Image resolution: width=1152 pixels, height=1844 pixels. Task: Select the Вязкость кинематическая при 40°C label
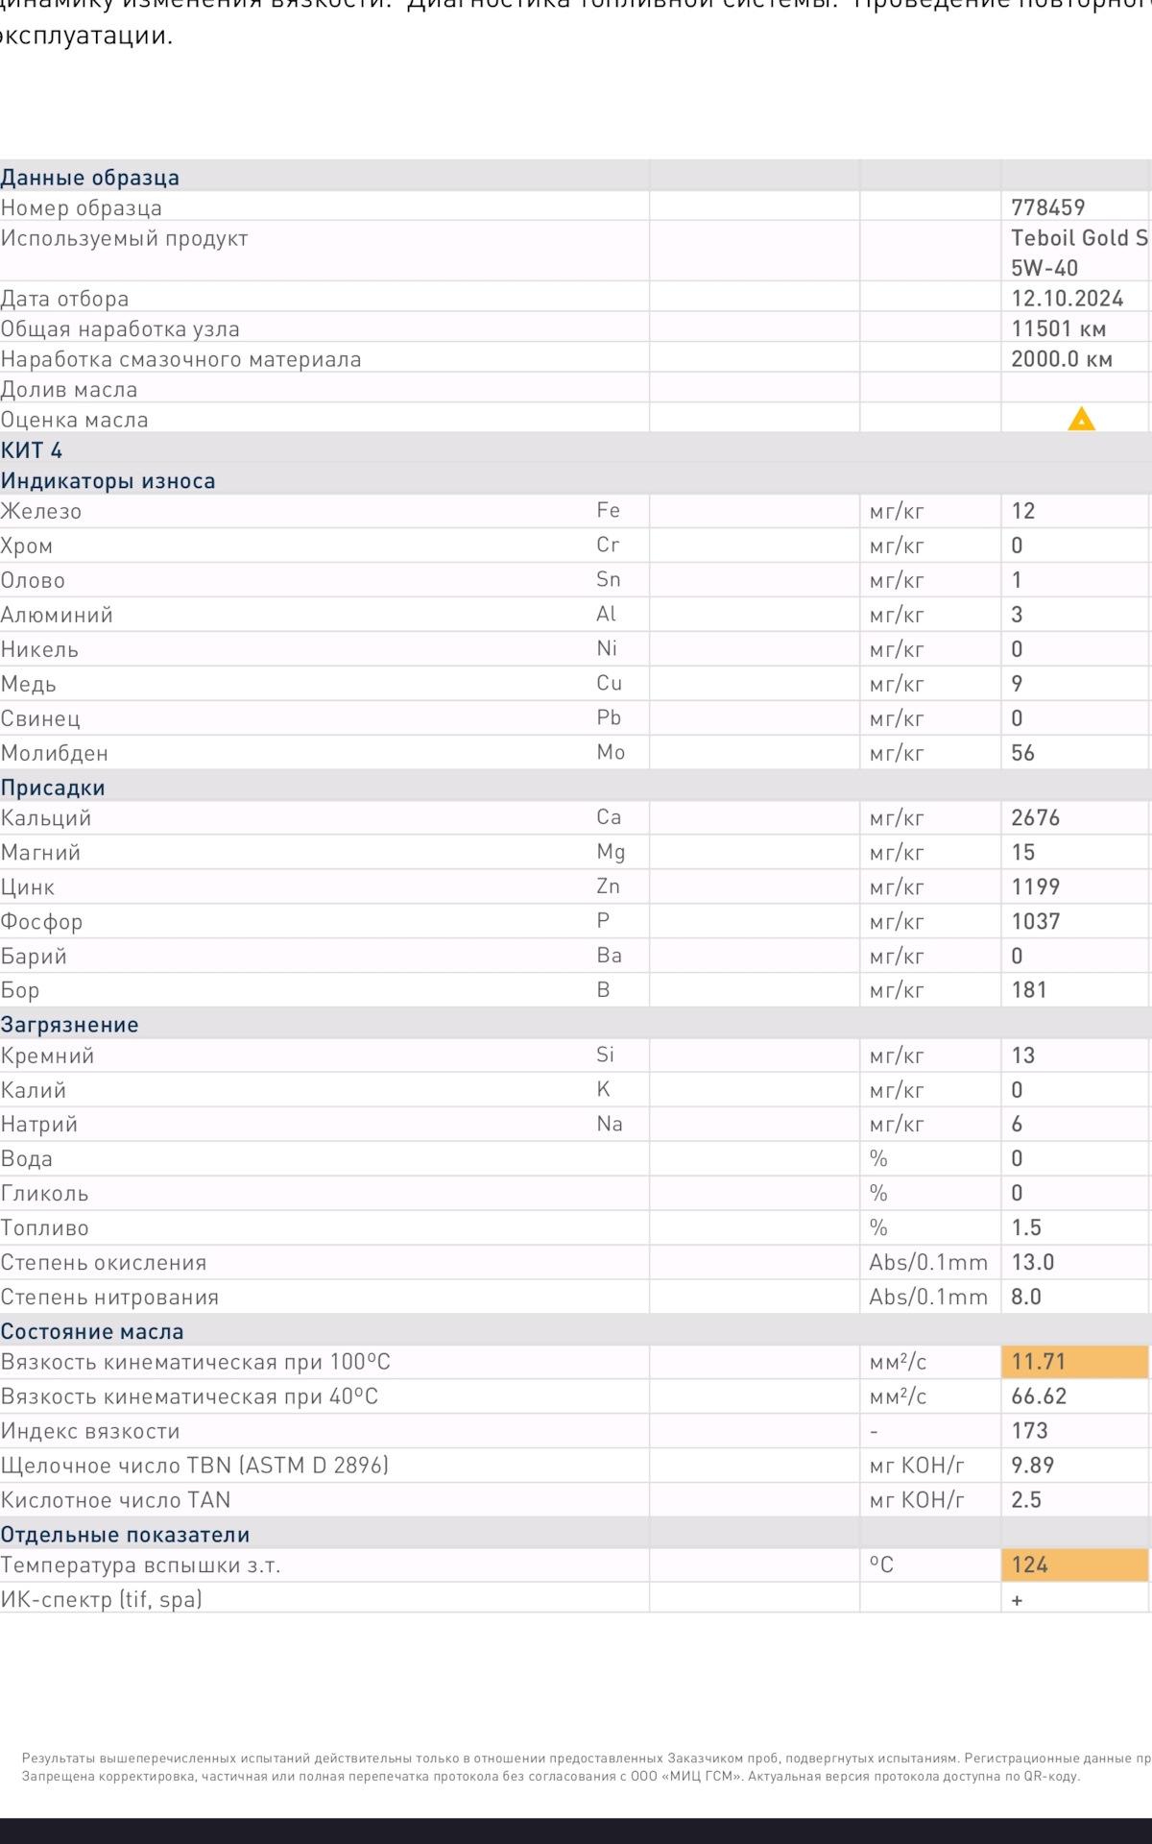click(189, 1396)
